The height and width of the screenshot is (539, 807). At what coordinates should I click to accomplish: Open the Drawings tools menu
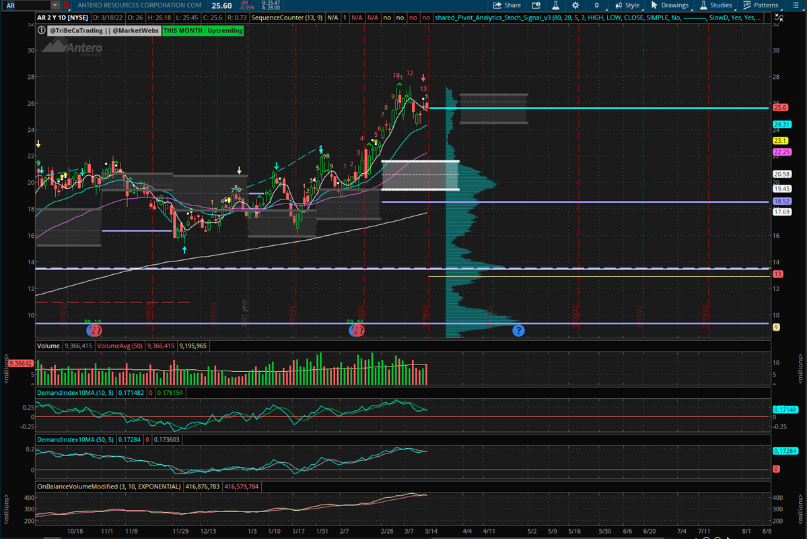pos(670,5)
